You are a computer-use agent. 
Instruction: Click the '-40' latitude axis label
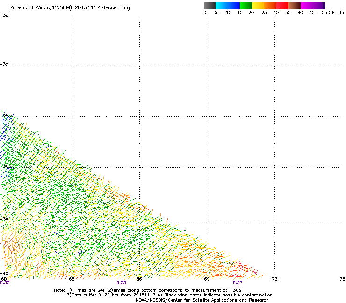click(4, 273)
